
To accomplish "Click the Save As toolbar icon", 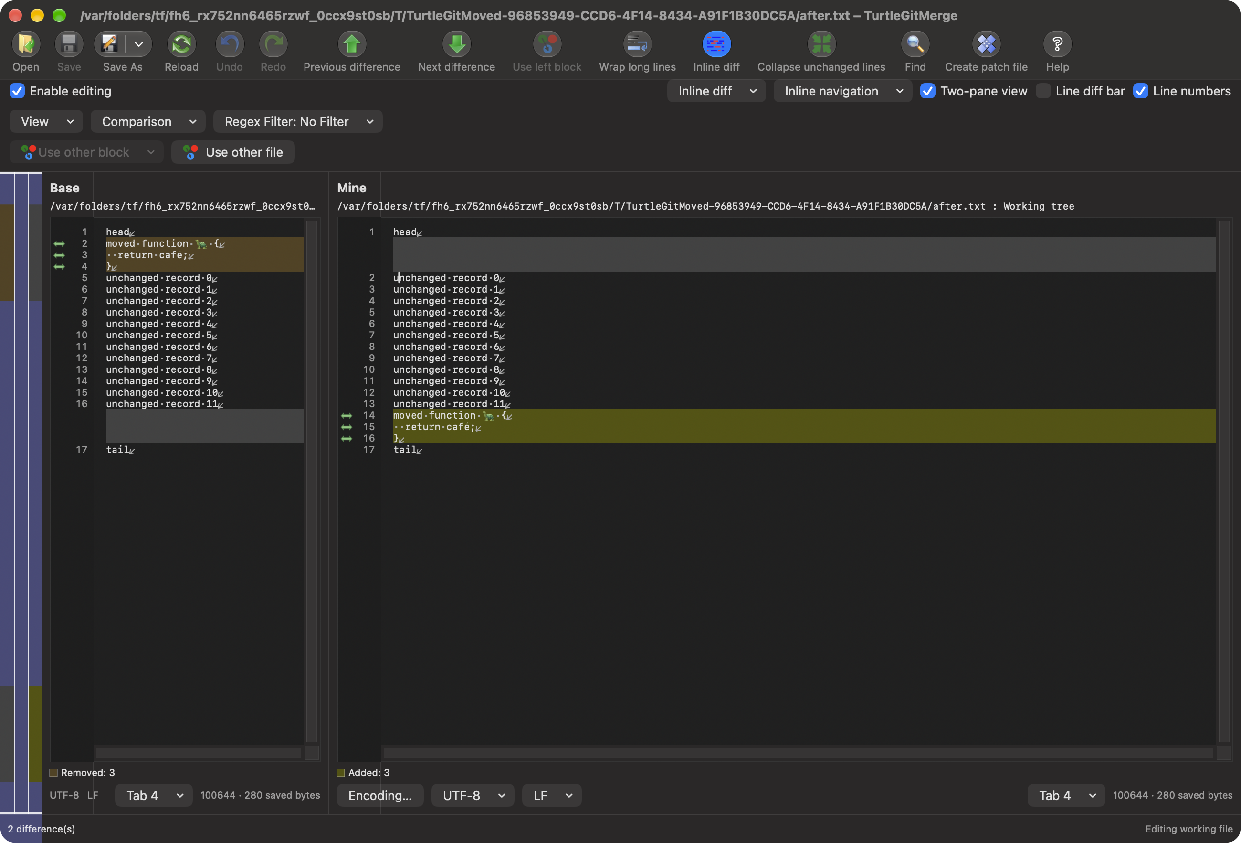I will point(110,44).
